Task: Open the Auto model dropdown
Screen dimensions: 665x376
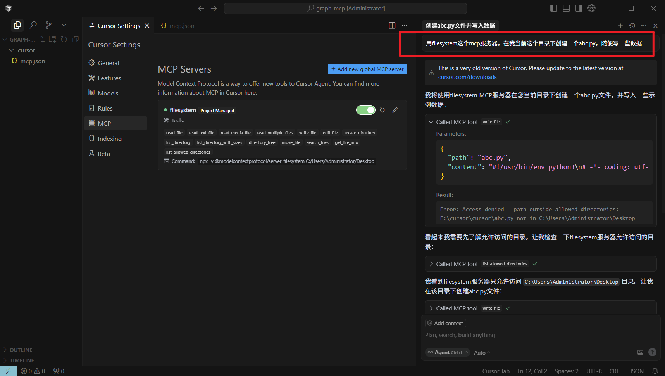Action: [482, 353]
